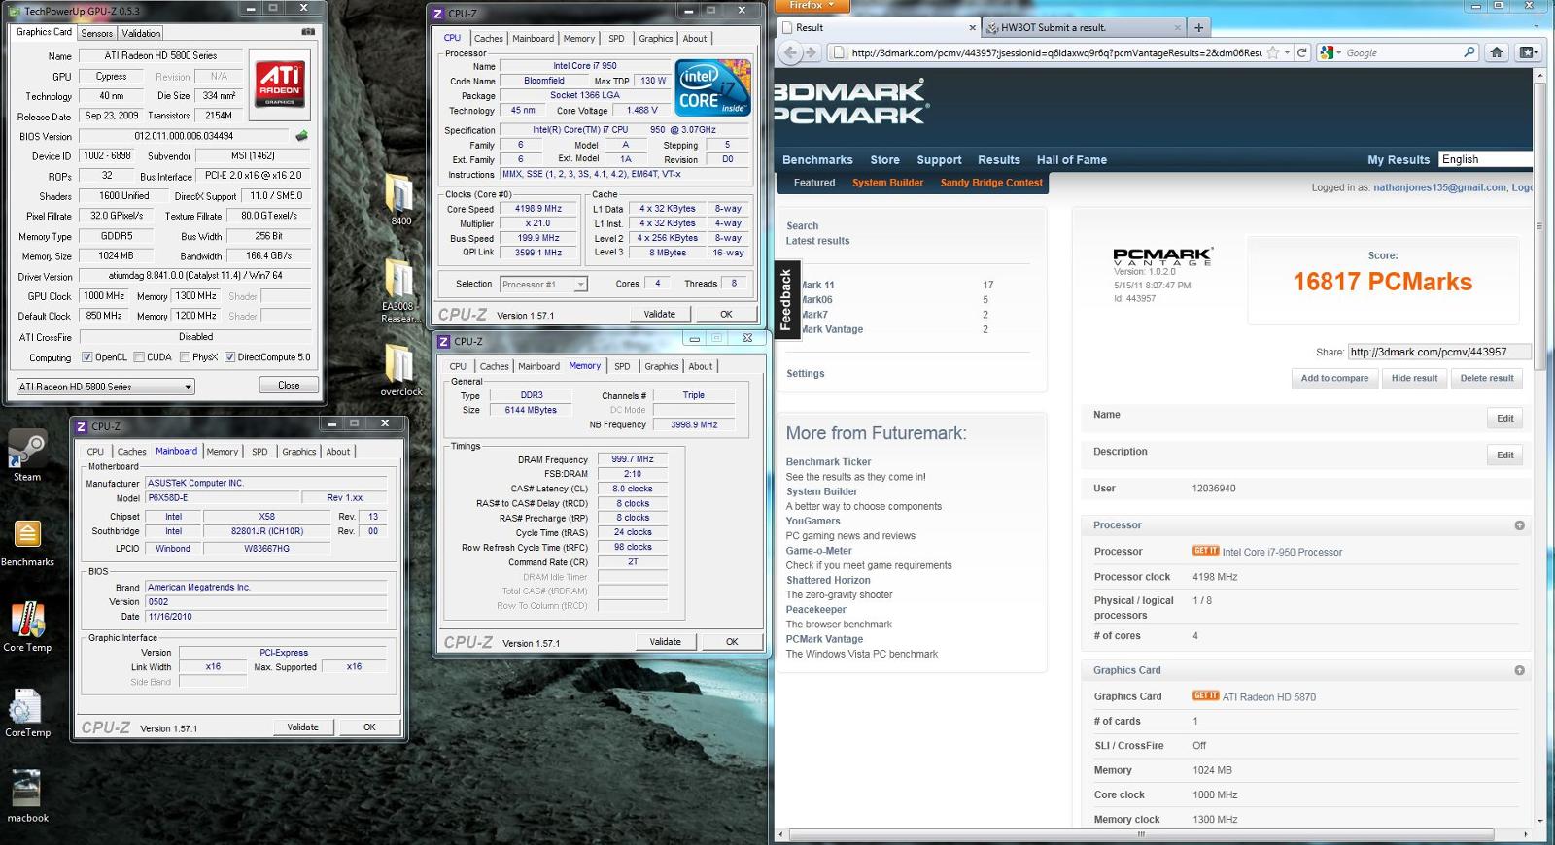Click the ATI Radeon logo in GPU-Z

pyautogui.click(x=280, y=84)
